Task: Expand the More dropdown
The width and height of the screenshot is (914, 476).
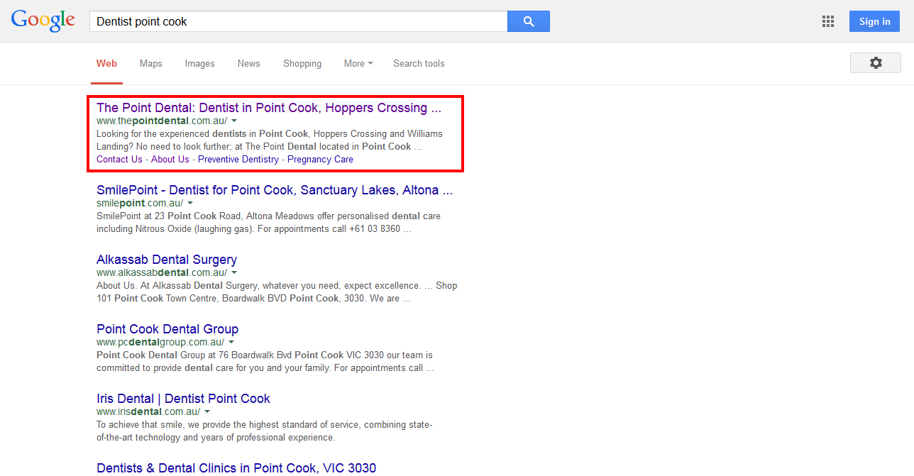Action: pyautogui.click(x=358, y=63)
